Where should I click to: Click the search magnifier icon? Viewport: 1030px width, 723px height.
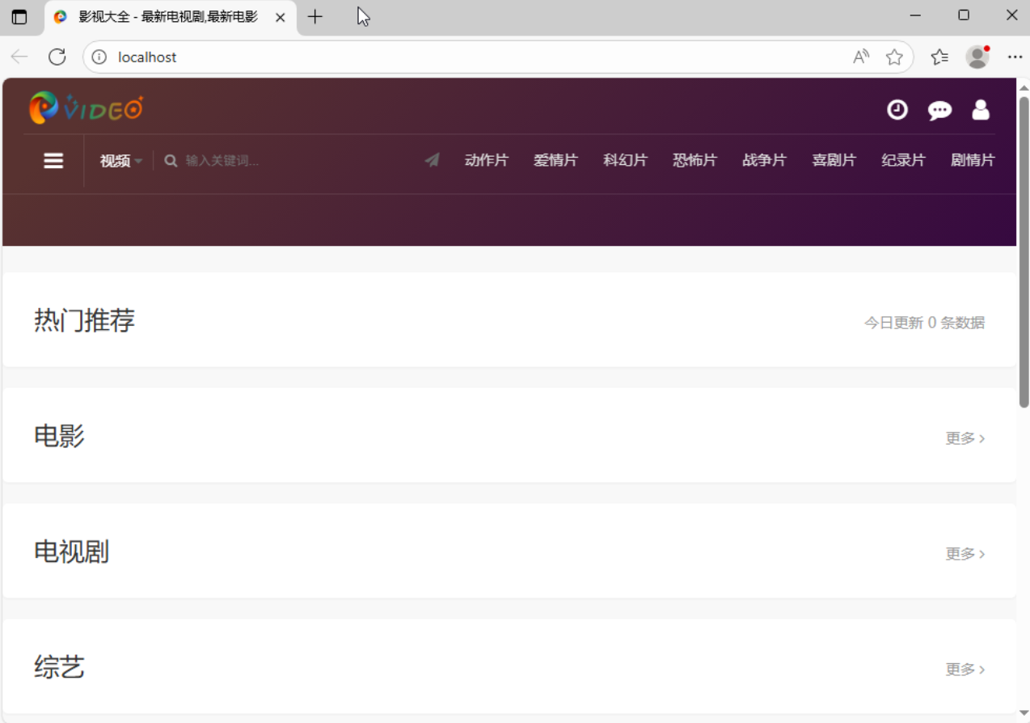tap(171, 161)
